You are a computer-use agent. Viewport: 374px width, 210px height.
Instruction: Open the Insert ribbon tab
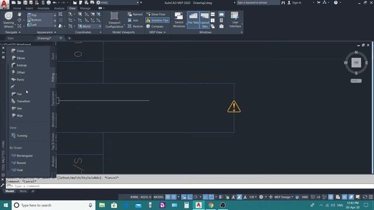[29, 8]
